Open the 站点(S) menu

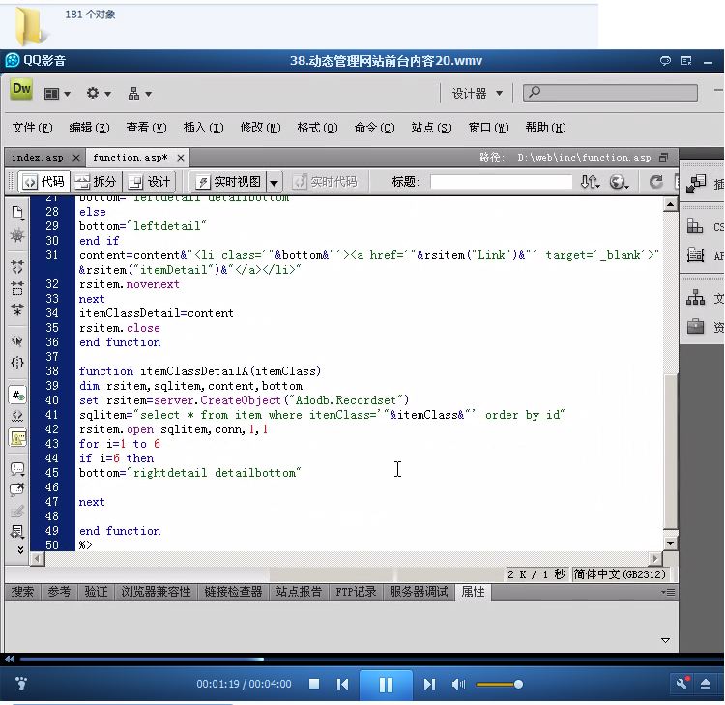pyautogui.click(x=431, y=128)
